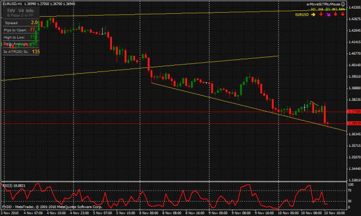The width and height of the screenshot is (361, 216).
Task: Select the D1 timeframe label
Action: (328, 9)
